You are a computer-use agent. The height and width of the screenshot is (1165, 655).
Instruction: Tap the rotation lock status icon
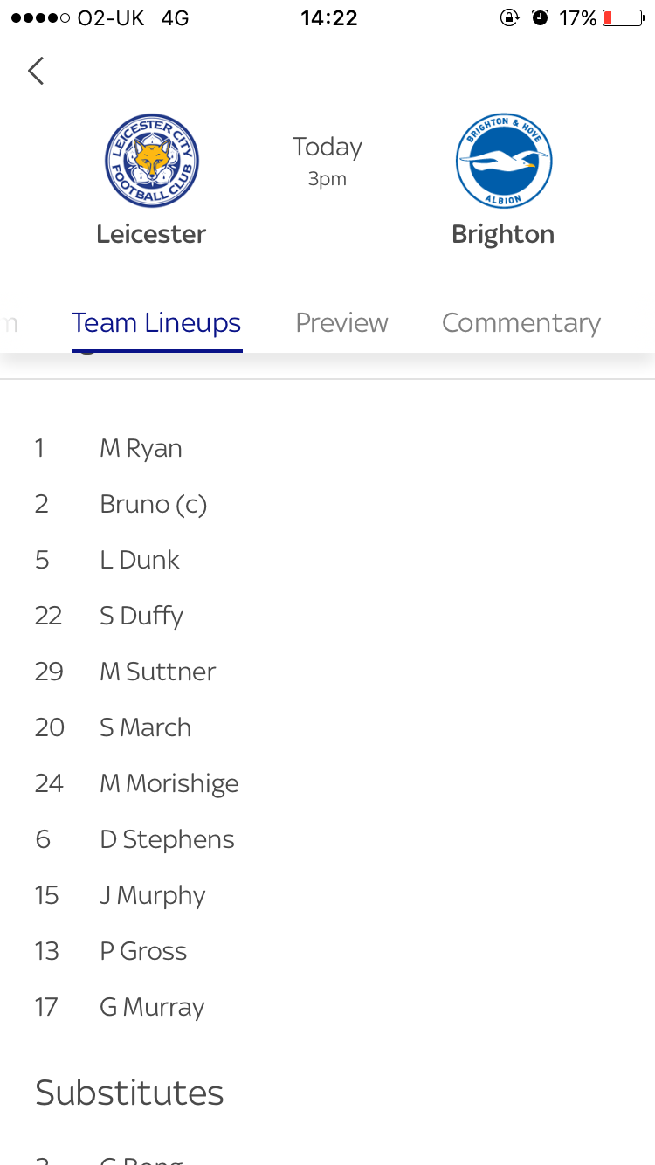[x=510, y=17]
